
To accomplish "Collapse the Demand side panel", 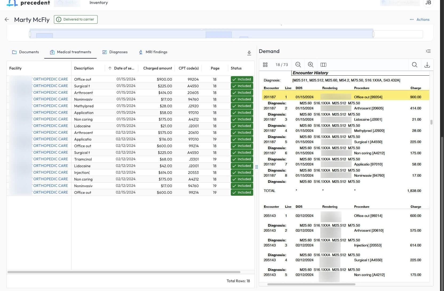I will pos(428,51).
